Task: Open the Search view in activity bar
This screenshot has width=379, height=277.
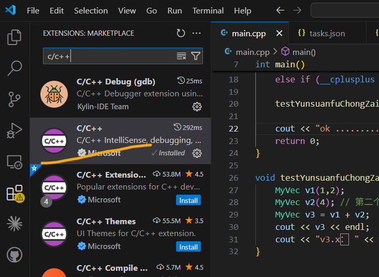Action: click(x=14, y=68)
